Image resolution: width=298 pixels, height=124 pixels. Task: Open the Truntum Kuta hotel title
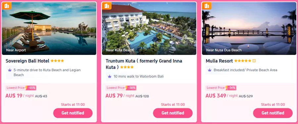(144, 64)
